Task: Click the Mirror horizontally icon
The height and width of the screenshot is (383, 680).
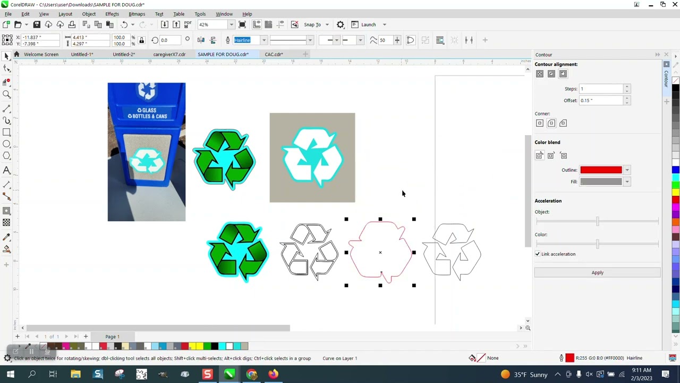Action: tap(201, 40)
